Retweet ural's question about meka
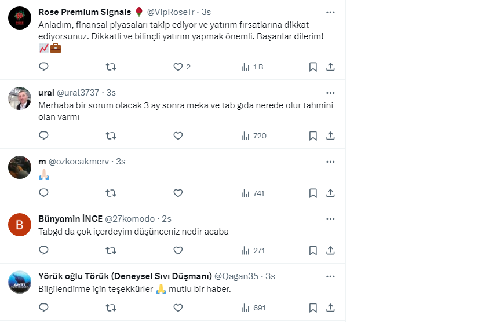Image resolution: width=485 pixels, height=322 pixels. (111, 136)
